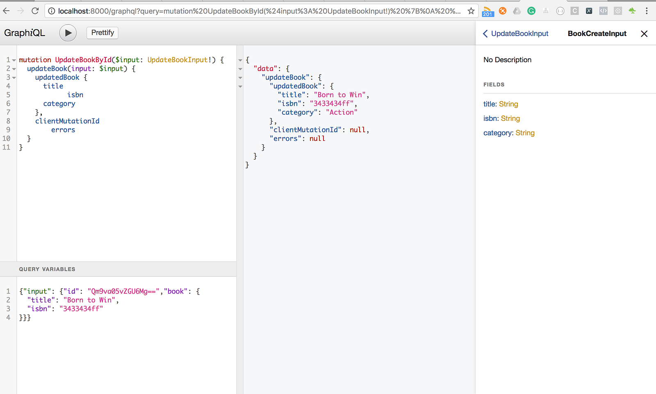Click the code brackets extension icon
Screen dimensions: 656x394
604,11
